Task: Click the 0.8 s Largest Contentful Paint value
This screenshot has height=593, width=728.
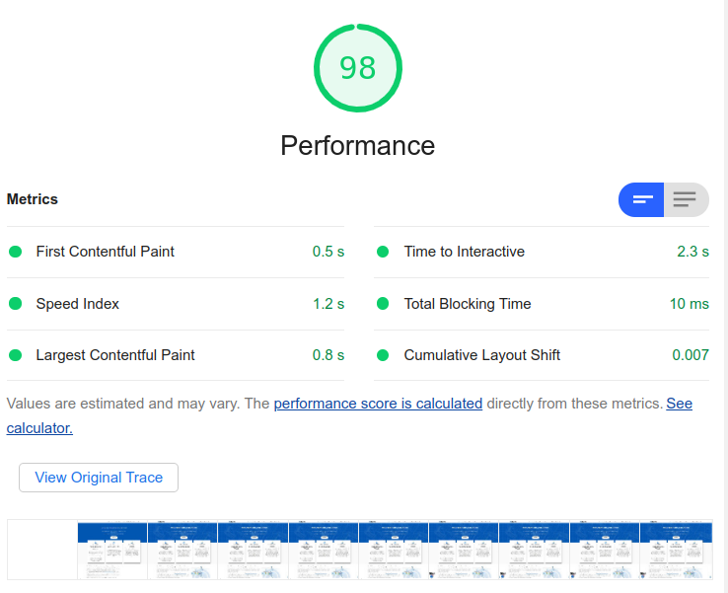Action: coord(328,355)
